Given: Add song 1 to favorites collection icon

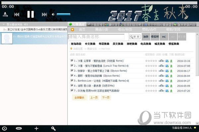Looking at the screenshot, I should click(167, 61).
